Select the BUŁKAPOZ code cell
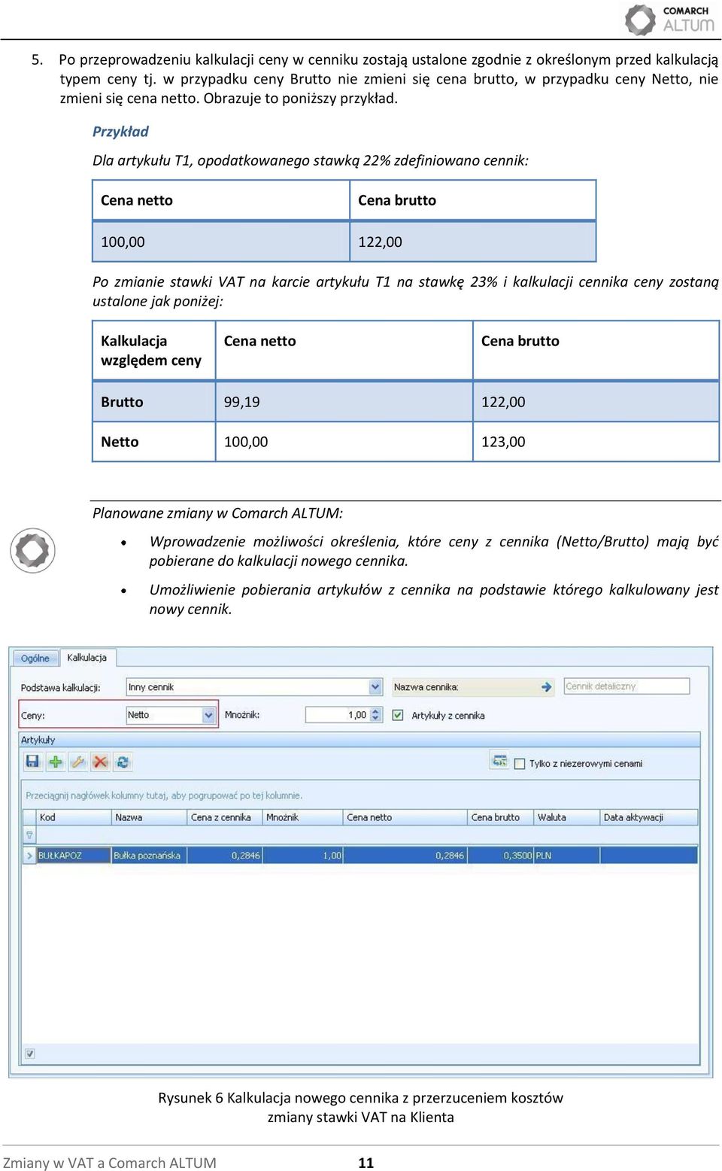The width and height of the screenshot is (722, 1171). coord(74,856)
